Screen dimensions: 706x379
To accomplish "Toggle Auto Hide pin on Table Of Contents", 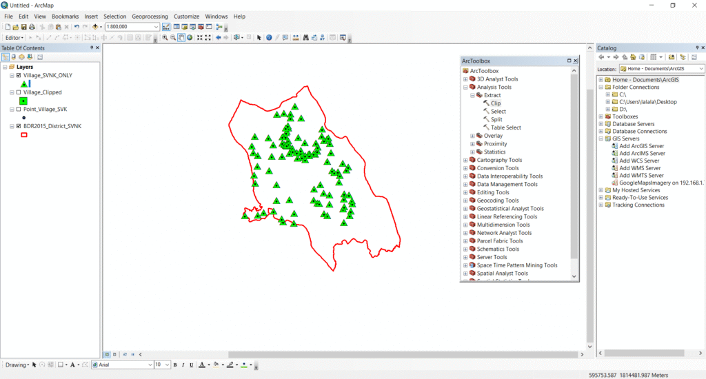I will pos(92,48).
